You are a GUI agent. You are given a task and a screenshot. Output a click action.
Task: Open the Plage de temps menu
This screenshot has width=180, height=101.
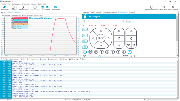click(16, 15)
